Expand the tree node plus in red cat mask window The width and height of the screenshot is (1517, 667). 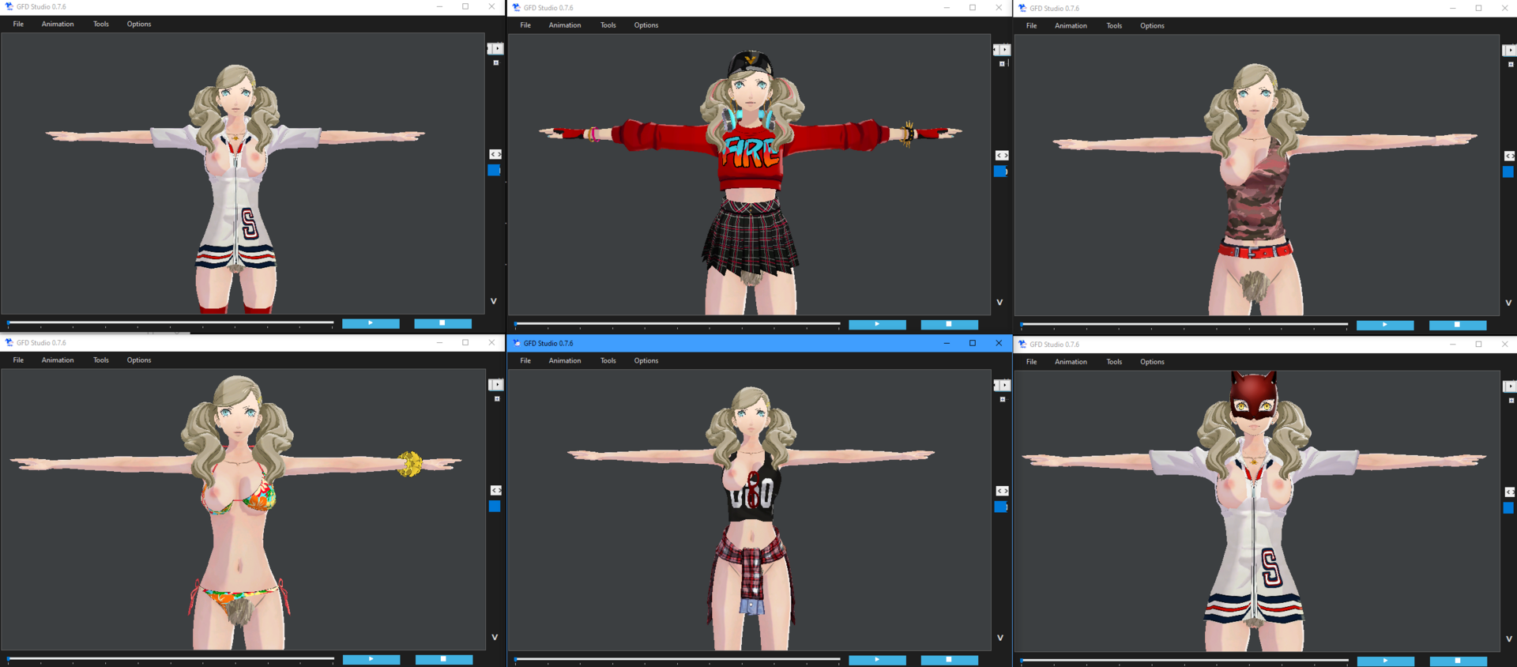point(1511,401)
